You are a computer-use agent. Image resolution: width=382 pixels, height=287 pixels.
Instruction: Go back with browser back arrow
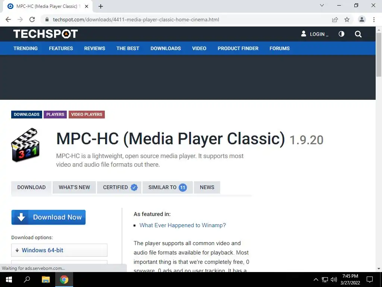point(8,19)
